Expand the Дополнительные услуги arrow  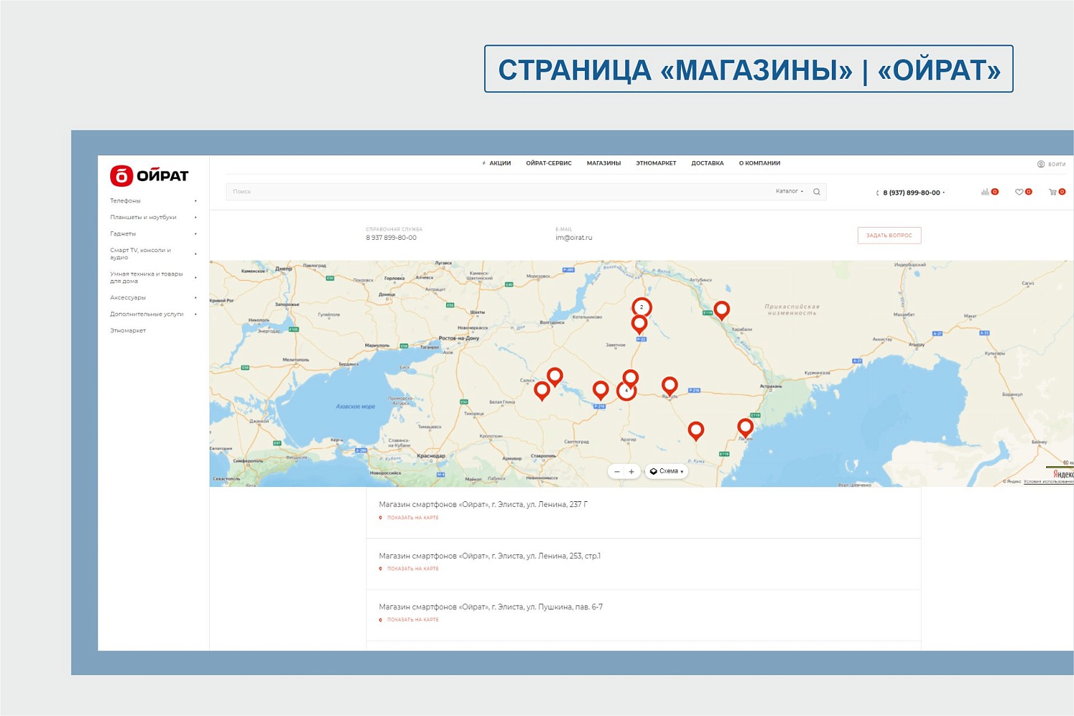tap(195, 314)
